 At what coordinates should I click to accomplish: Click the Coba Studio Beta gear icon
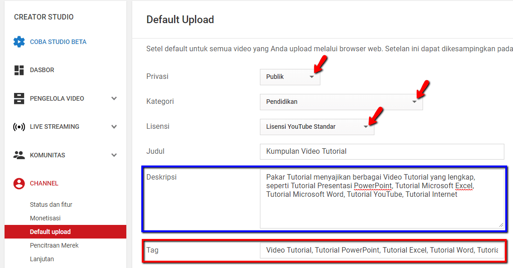click(x=19, y=42)
